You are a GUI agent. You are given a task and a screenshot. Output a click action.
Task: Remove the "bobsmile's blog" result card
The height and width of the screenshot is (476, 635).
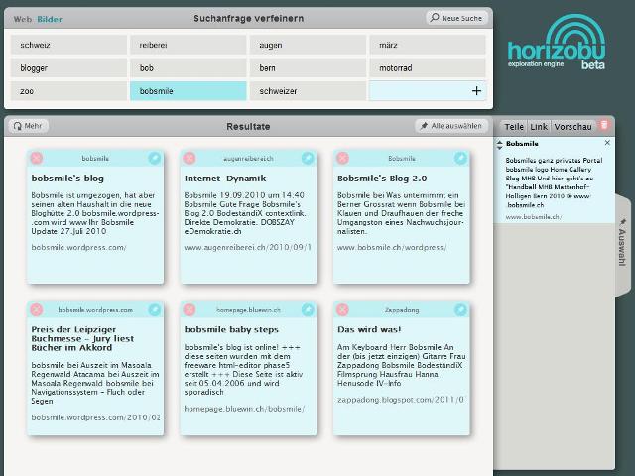click(x=37, y=158)
